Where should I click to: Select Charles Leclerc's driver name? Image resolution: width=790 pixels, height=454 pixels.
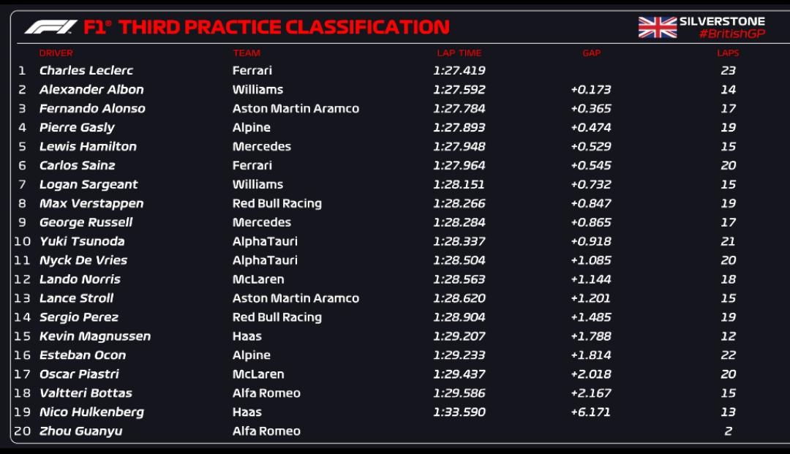pyautogui.click(x=86, y=71)
